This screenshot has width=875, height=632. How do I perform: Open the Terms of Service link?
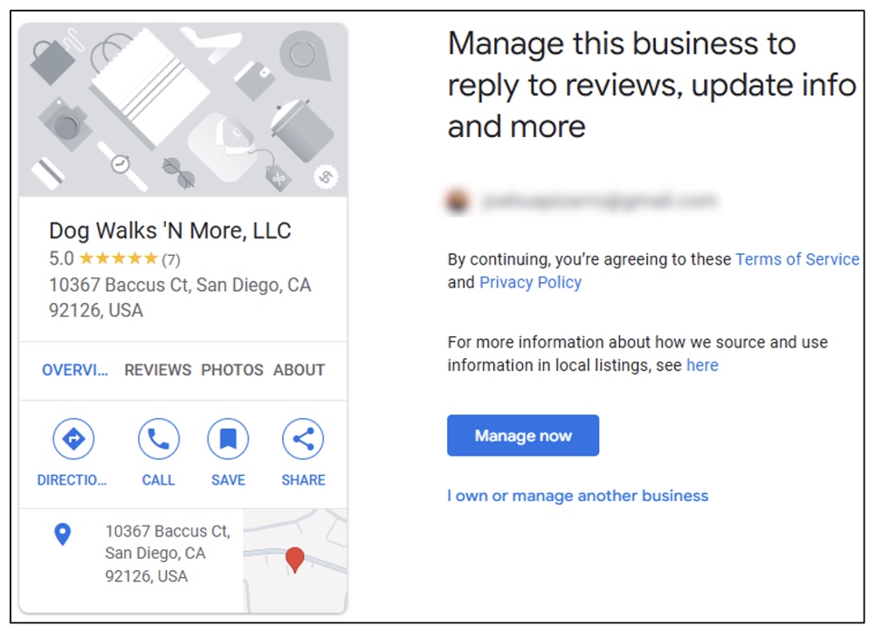797,259
